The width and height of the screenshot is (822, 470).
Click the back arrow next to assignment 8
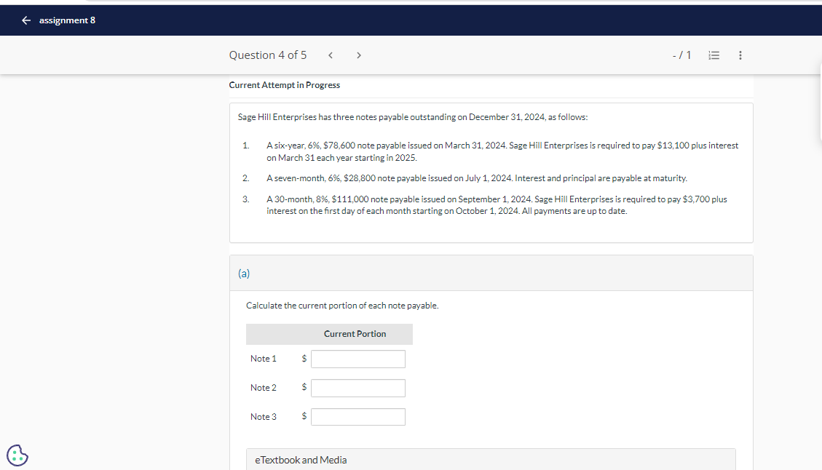point(26,20)
